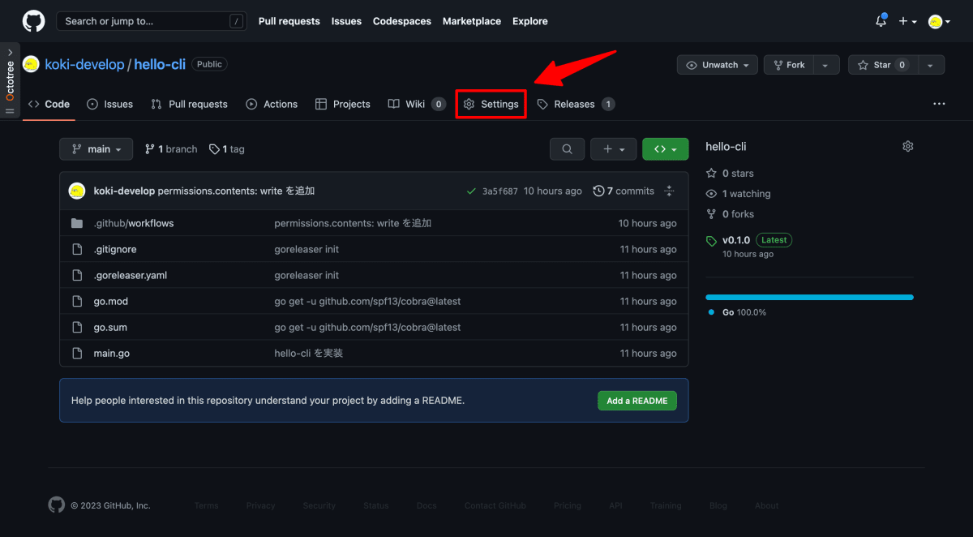Switch to the Actions tab
The image size is (973, 537).
(x=272, y=104)
